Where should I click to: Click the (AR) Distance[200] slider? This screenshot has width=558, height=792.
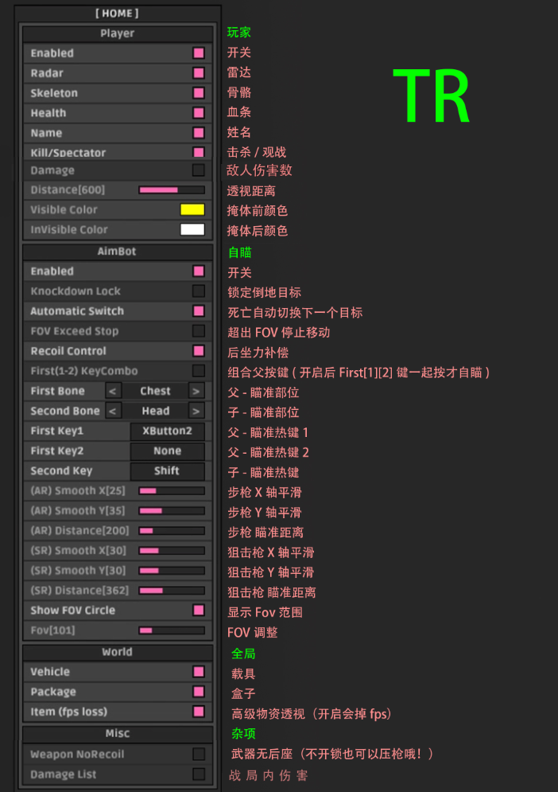pos(172,531)
